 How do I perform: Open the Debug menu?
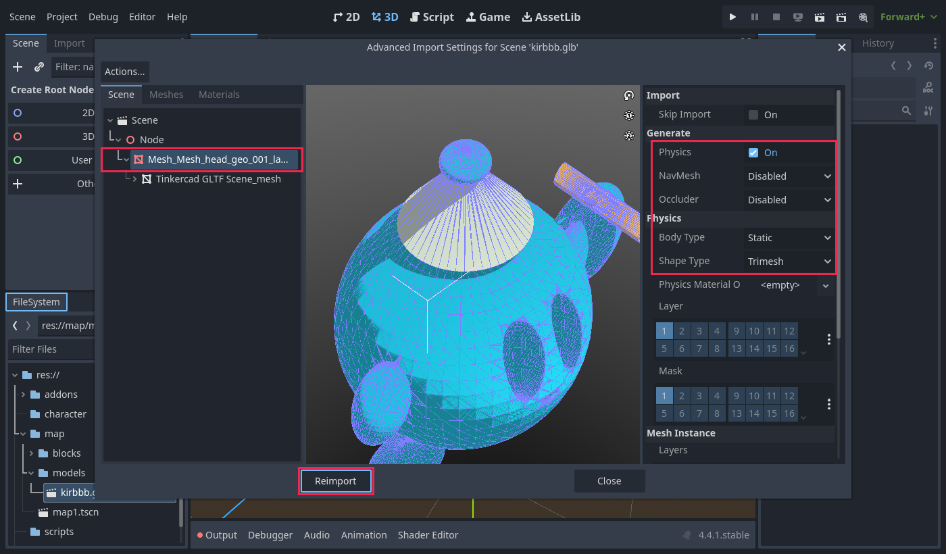click(103, 17)
